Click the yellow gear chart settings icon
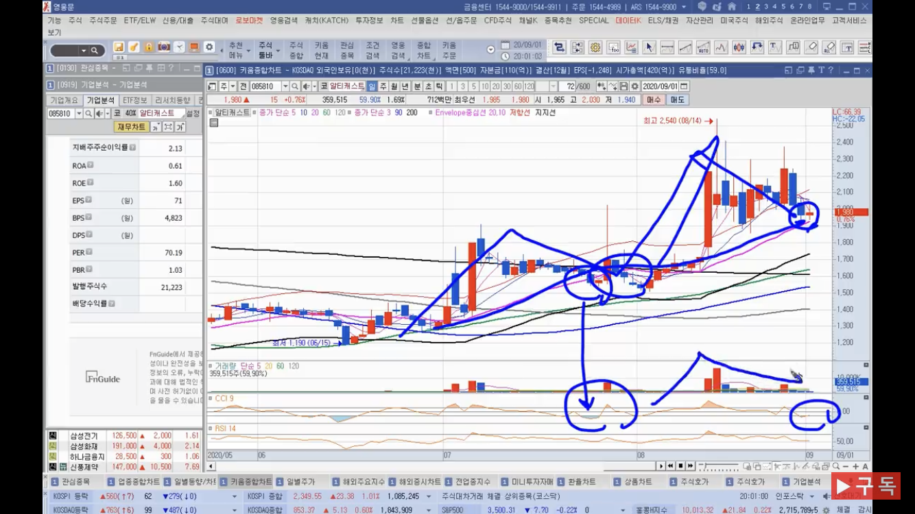Screen dimensions: 915x514 tap(595, 47)
